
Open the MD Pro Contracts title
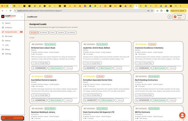[x=142, y=112]
